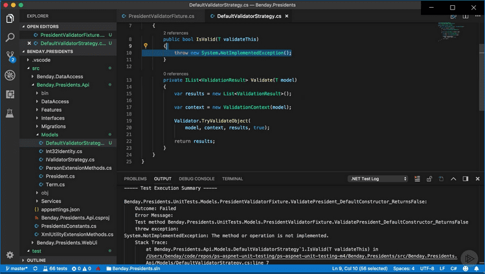This screenshot has width=485, height=274.
Task: Switch to PresidentValidatorFixture.cs tab
Action: pos(161,16)
